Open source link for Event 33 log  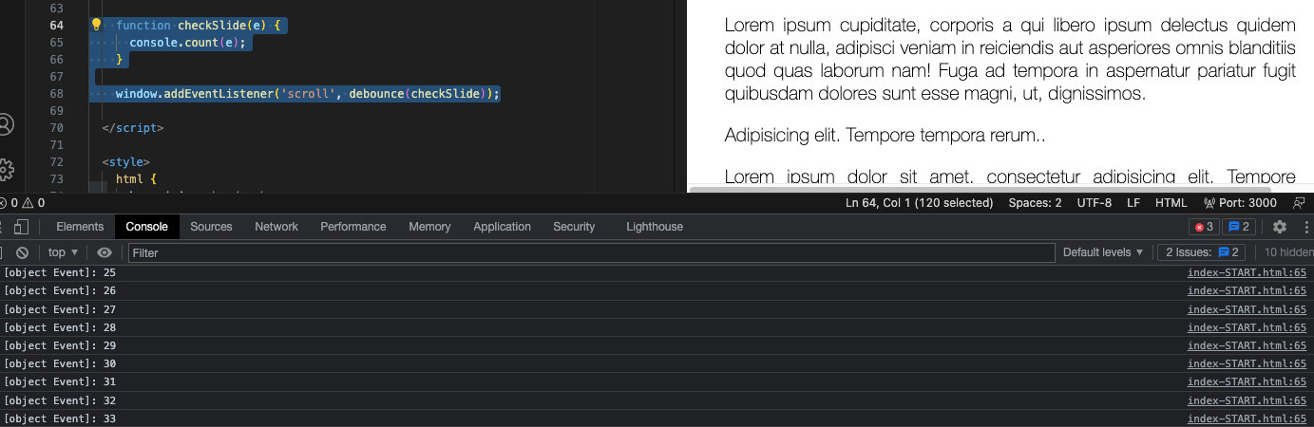1247,418
